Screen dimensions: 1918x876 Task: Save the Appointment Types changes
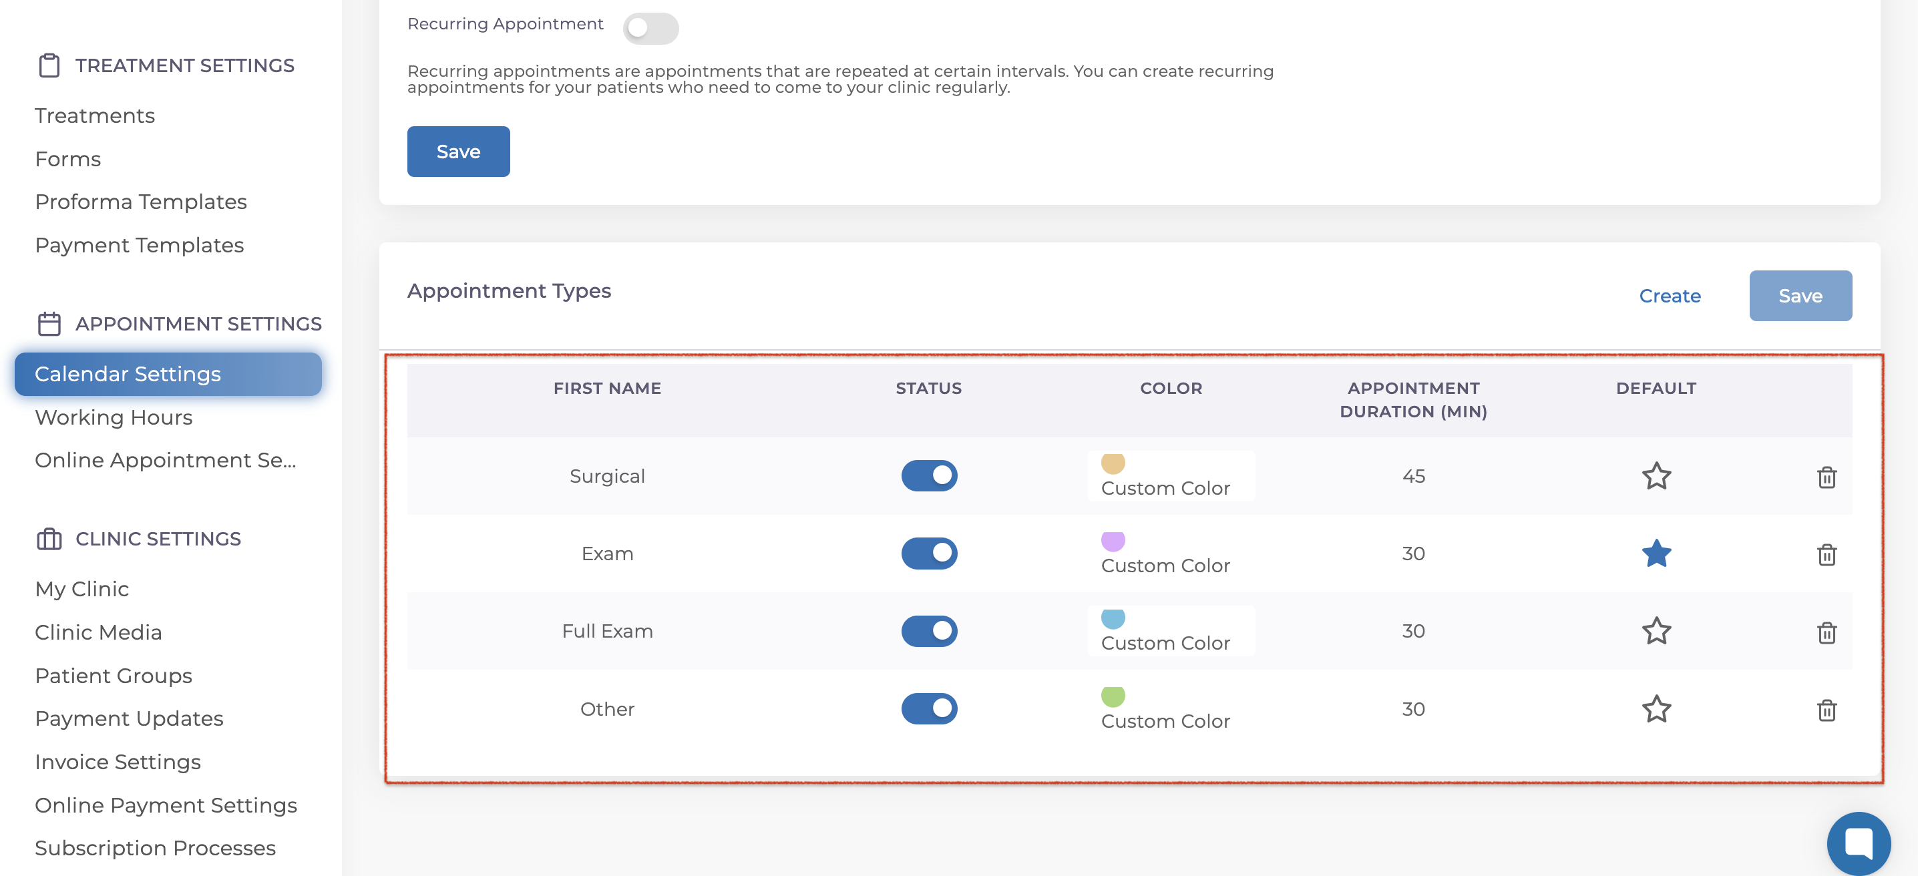click(1800, 296)
